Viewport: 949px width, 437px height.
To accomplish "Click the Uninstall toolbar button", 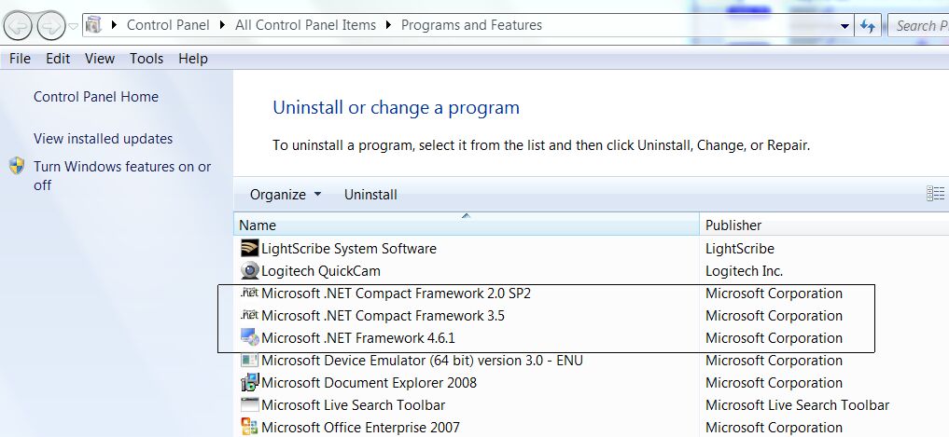I will click(x=370, y=195).
